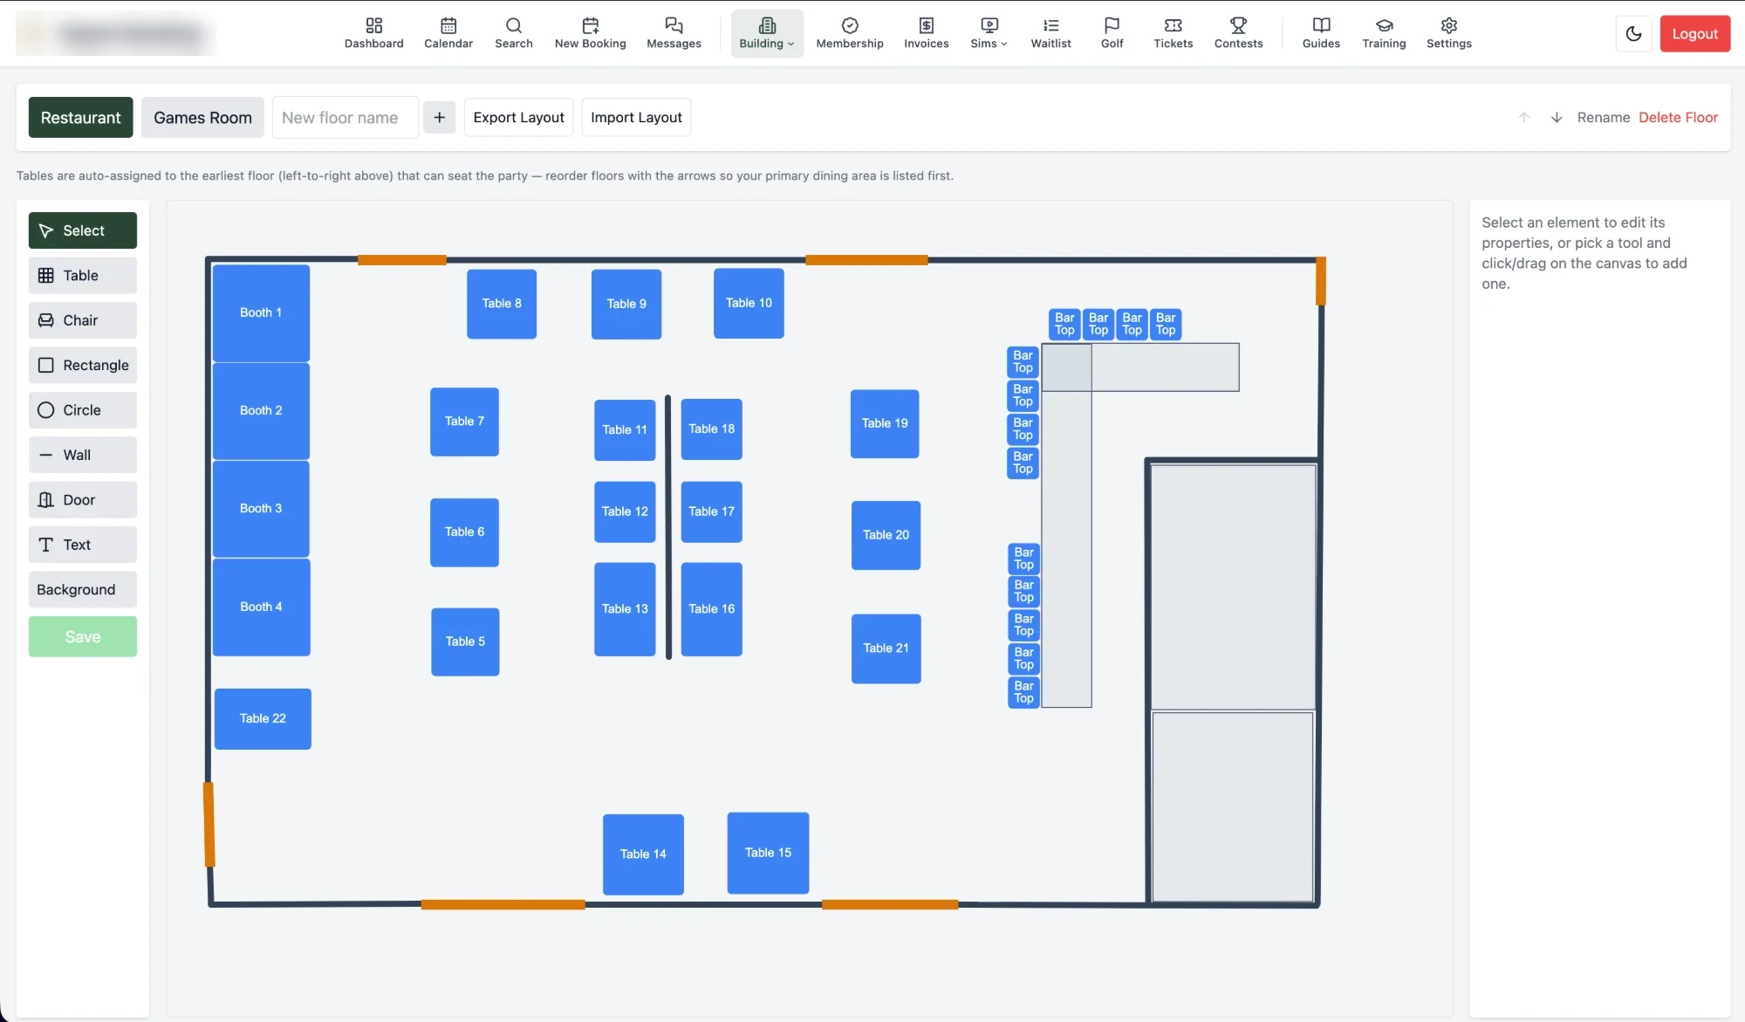Open the Dashboard page

coord(373,33)
